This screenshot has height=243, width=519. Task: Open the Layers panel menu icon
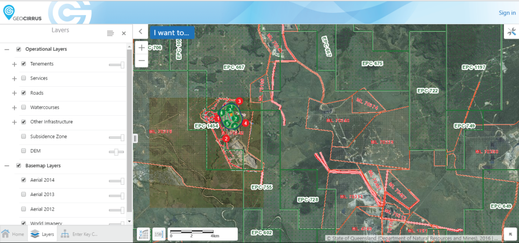point(110,33)
